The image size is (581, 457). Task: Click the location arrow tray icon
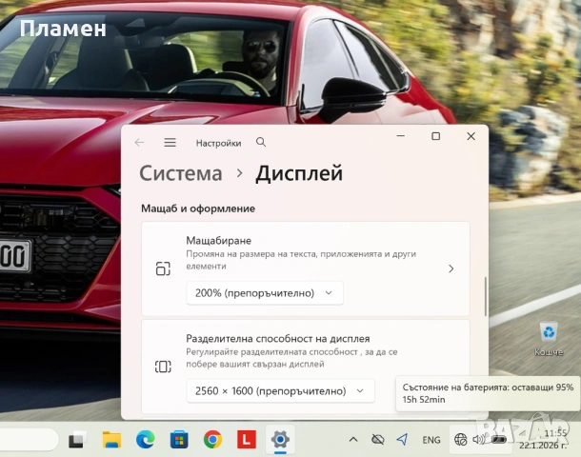(x=402, y=440)
